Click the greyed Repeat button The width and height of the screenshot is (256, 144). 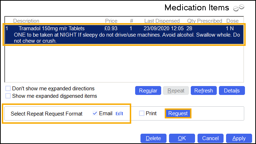pyautogui.click(x=176, y=91)
